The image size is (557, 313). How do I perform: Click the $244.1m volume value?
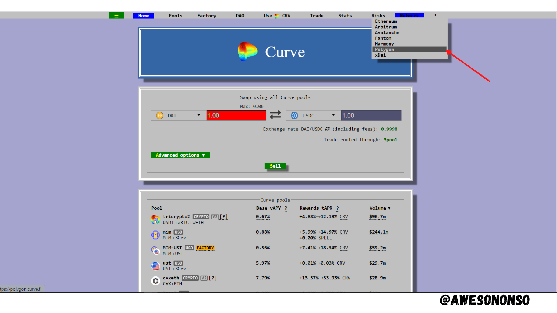pos(379,232)
